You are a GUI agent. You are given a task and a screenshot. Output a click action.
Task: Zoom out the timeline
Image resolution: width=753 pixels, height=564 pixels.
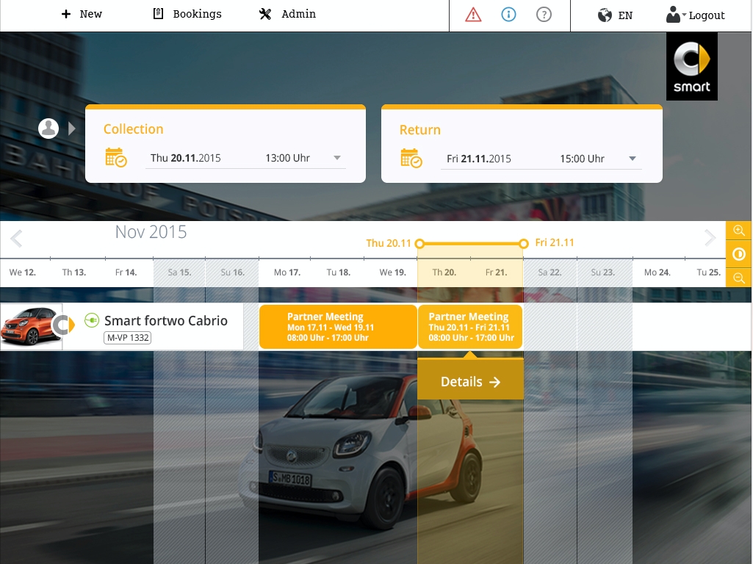point(738,278)
